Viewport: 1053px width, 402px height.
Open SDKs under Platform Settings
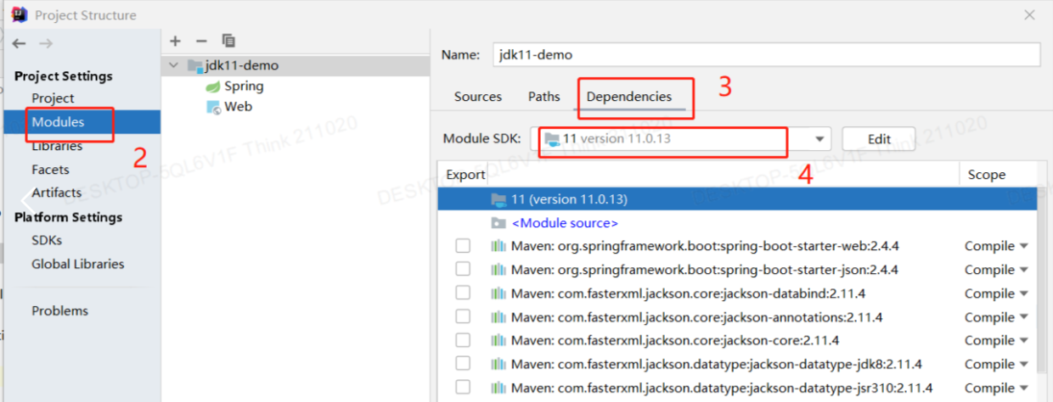tap(47, 240)
